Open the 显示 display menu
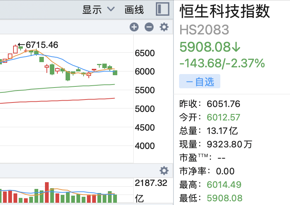 92,10
